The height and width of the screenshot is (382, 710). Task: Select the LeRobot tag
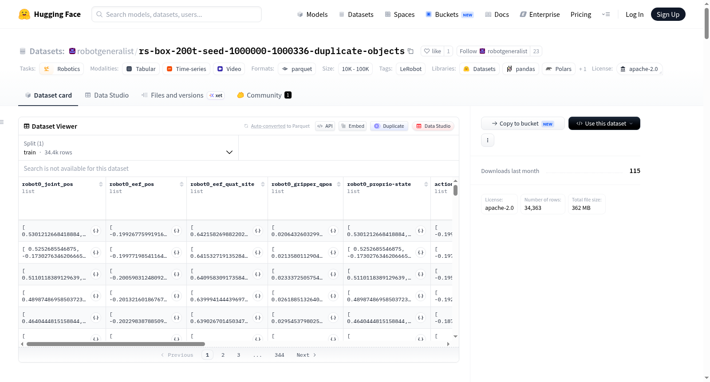coord(411,69)
